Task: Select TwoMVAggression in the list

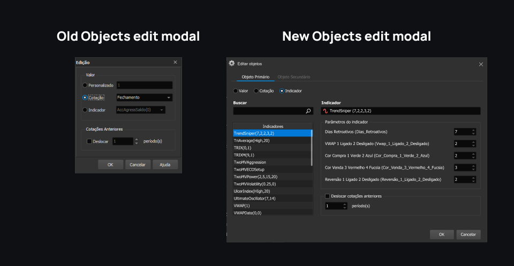Action: pyautogui.click(x=273, y=162)
